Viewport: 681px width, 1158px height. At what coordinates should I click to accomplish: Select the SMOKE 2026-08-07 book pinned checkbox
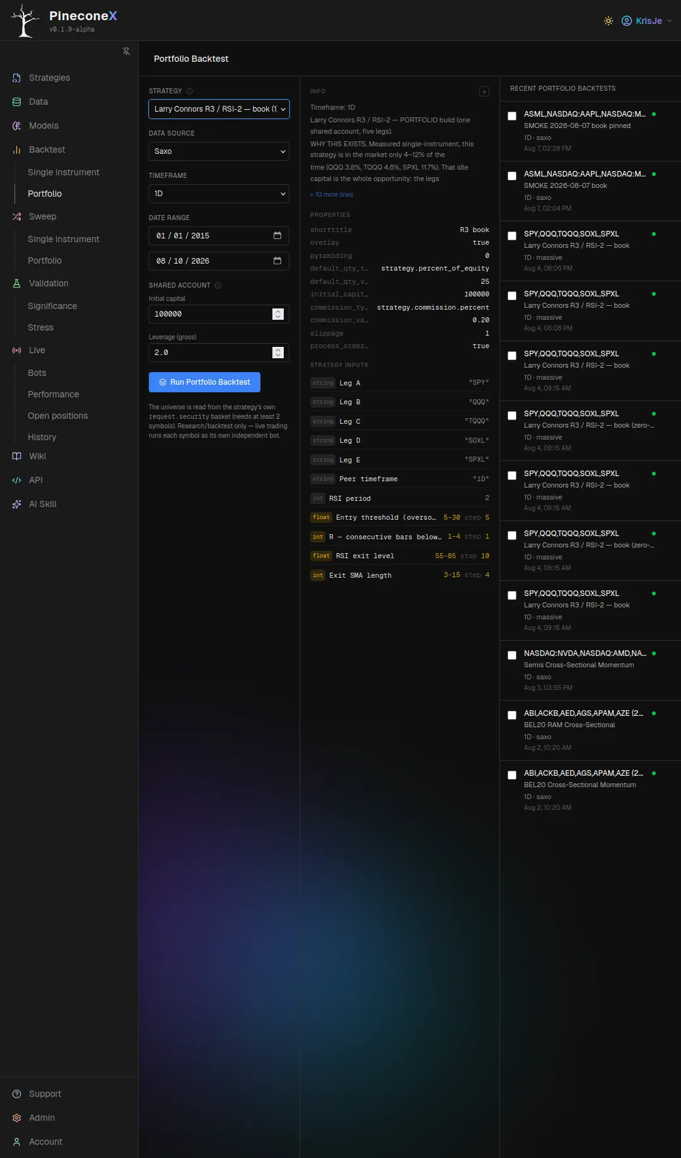click(512, 116)
